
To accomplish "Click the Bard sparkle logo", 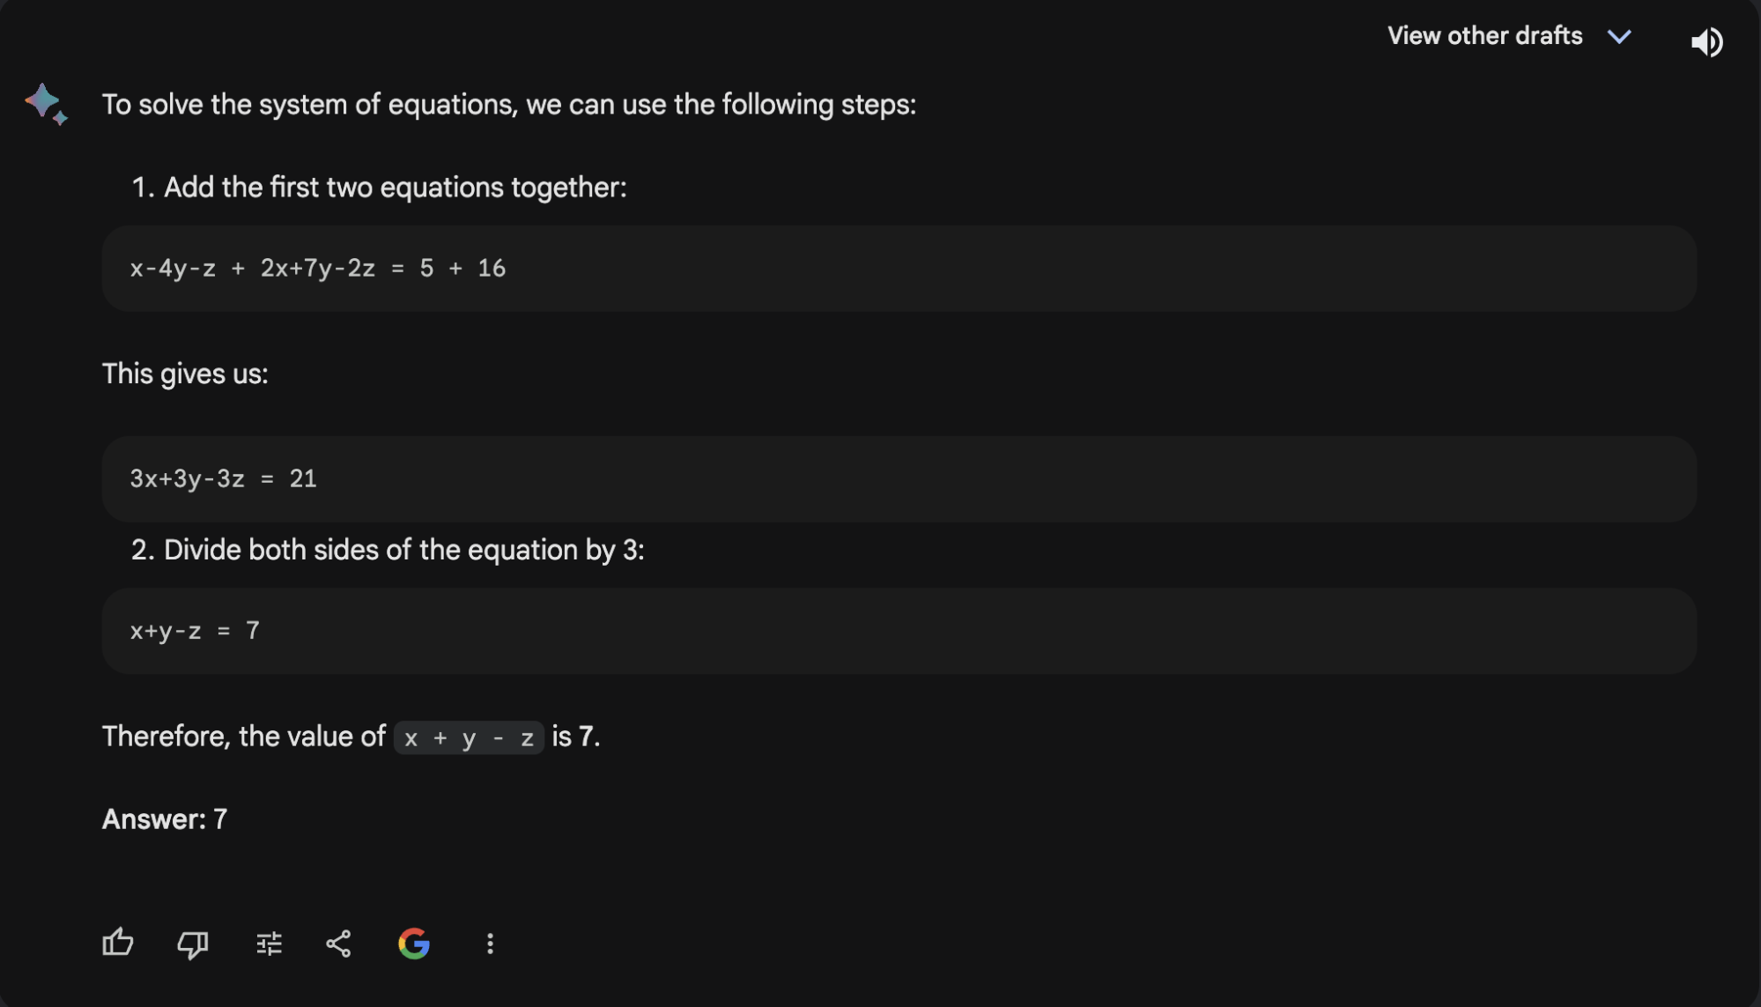I will [46, 104].
